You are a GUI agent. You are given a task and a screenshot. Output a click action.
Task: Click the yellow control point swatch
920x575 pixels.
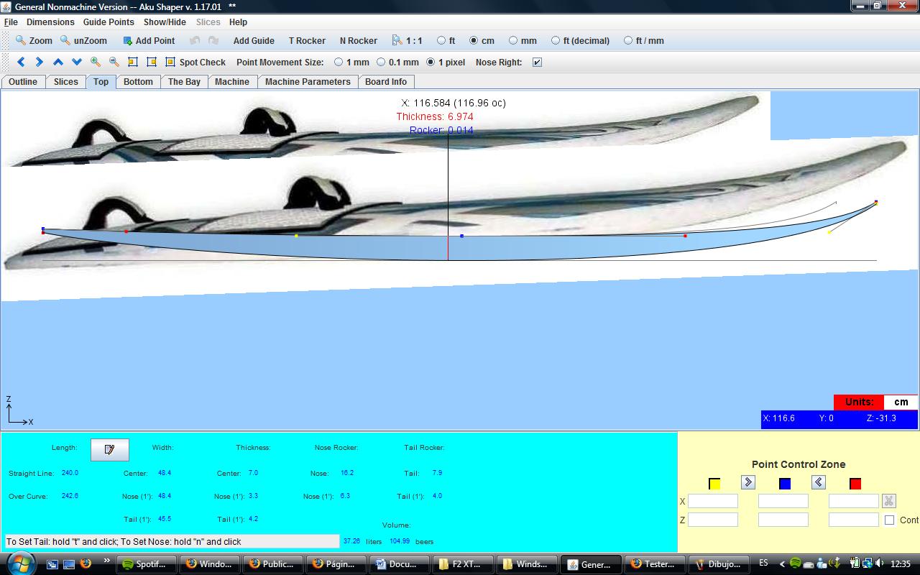coord(714,484)
